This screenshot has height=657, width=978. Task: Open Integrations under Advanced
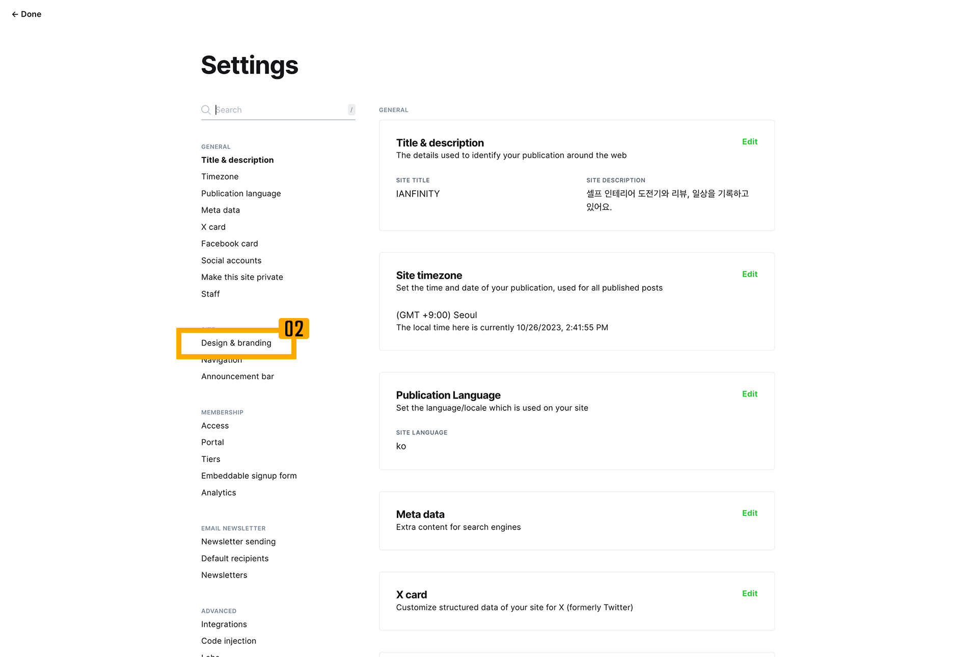224,624
